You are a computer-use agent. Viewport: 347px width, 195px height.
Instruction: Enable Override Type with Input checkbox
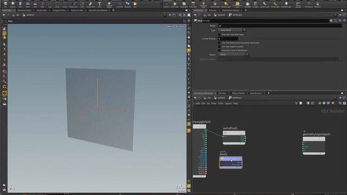pyautogui.click(x=219, y=35)
